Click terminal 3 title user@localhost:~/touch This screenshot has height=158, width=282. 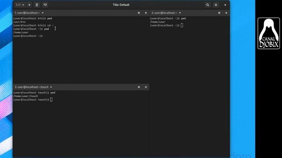[31, 87]
